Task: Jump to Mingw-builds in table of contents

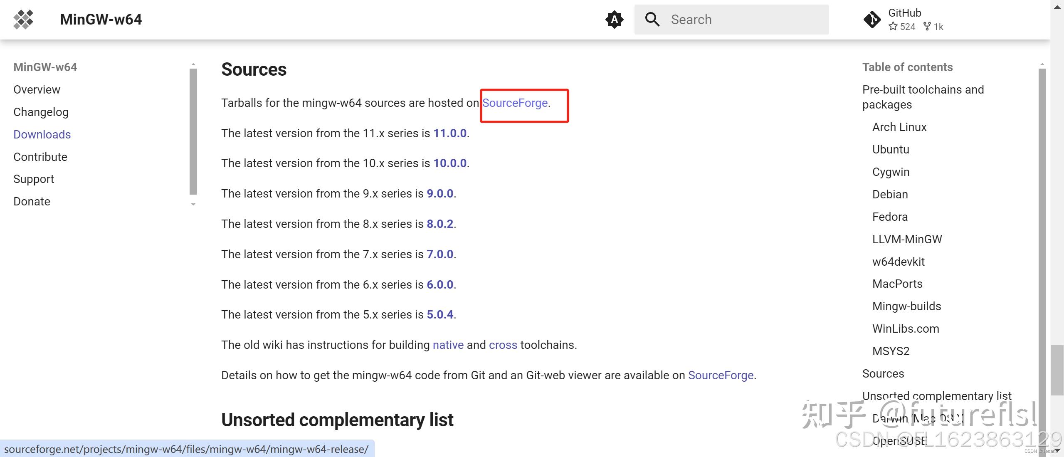Action: (906, 306)
